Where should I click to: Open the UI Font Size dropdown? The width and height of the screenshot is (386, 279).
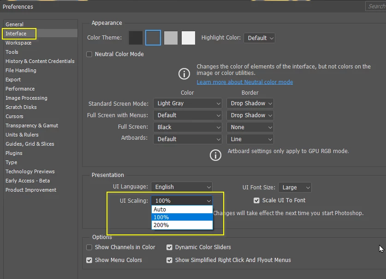pos(295,188)
